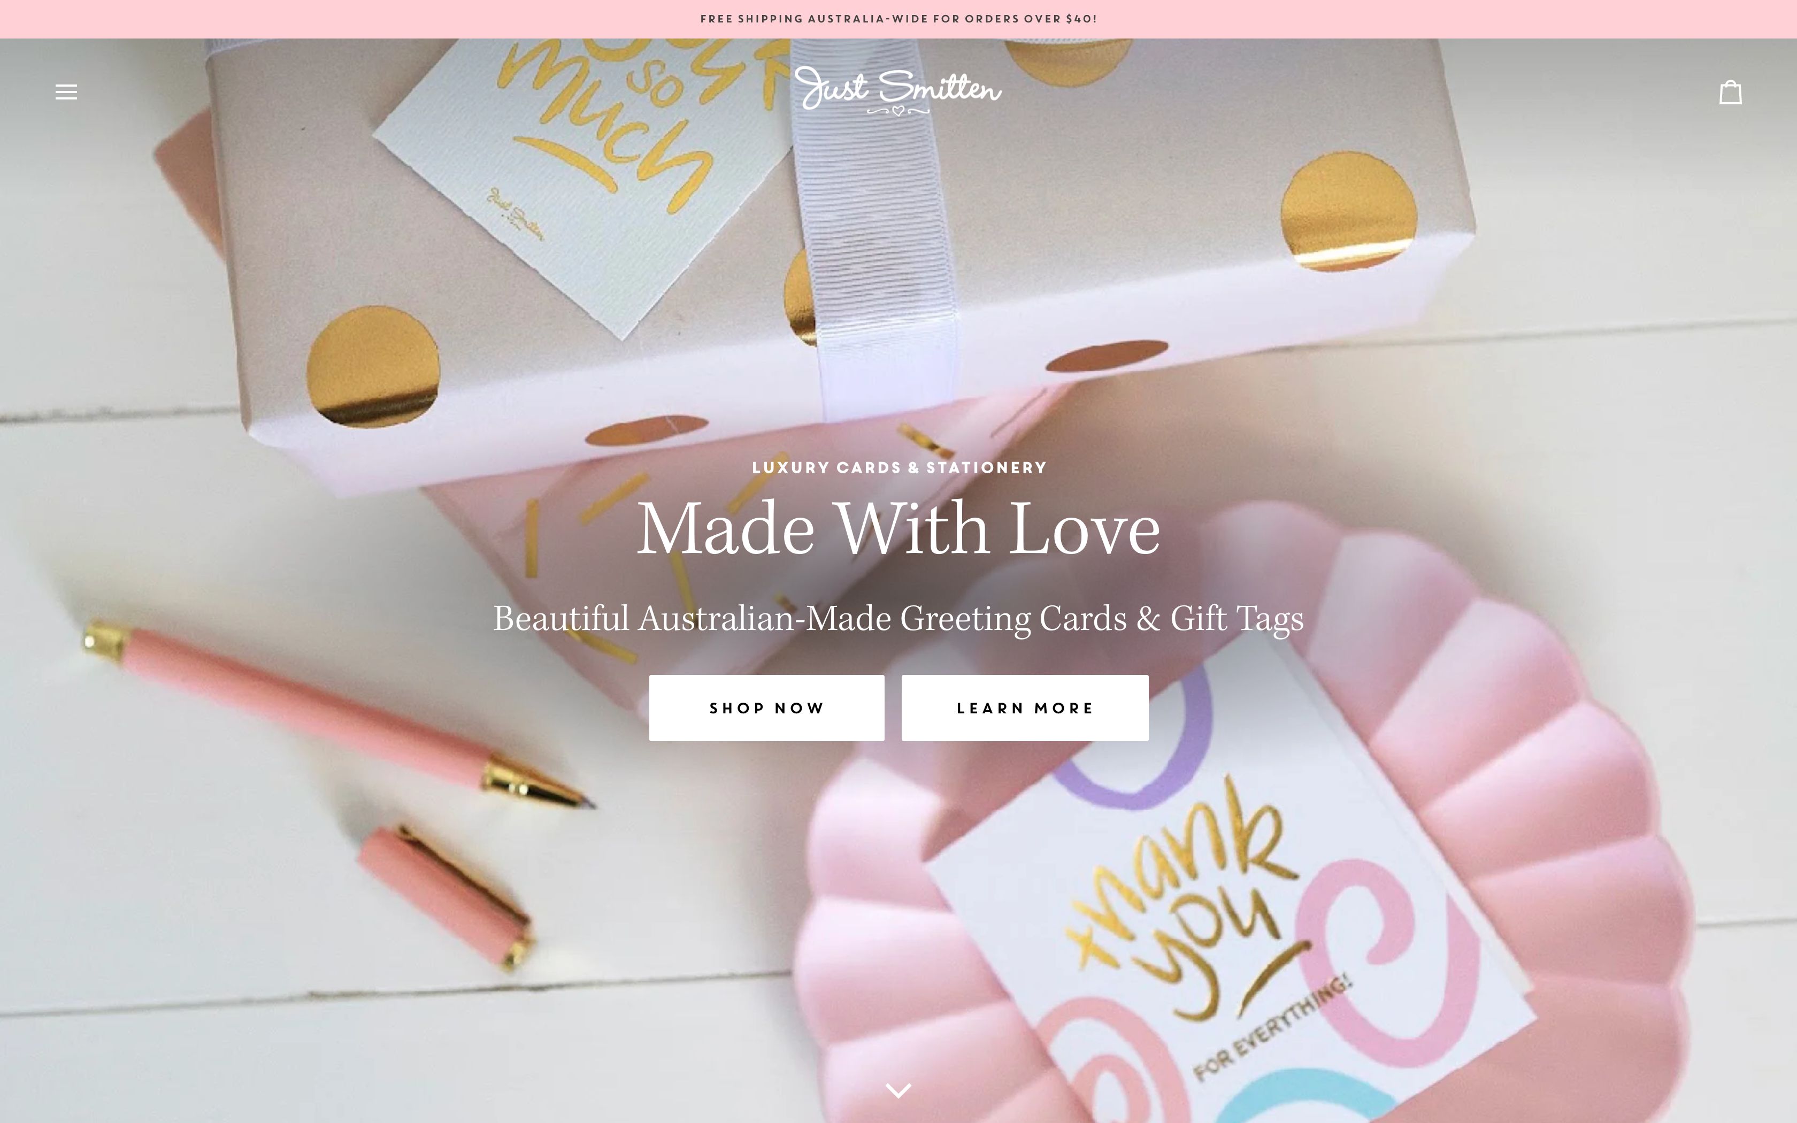This screenshot has width=1797, height=1123.
Task: Click the detached pink pen cap
Action: click(x=446, y=896)
